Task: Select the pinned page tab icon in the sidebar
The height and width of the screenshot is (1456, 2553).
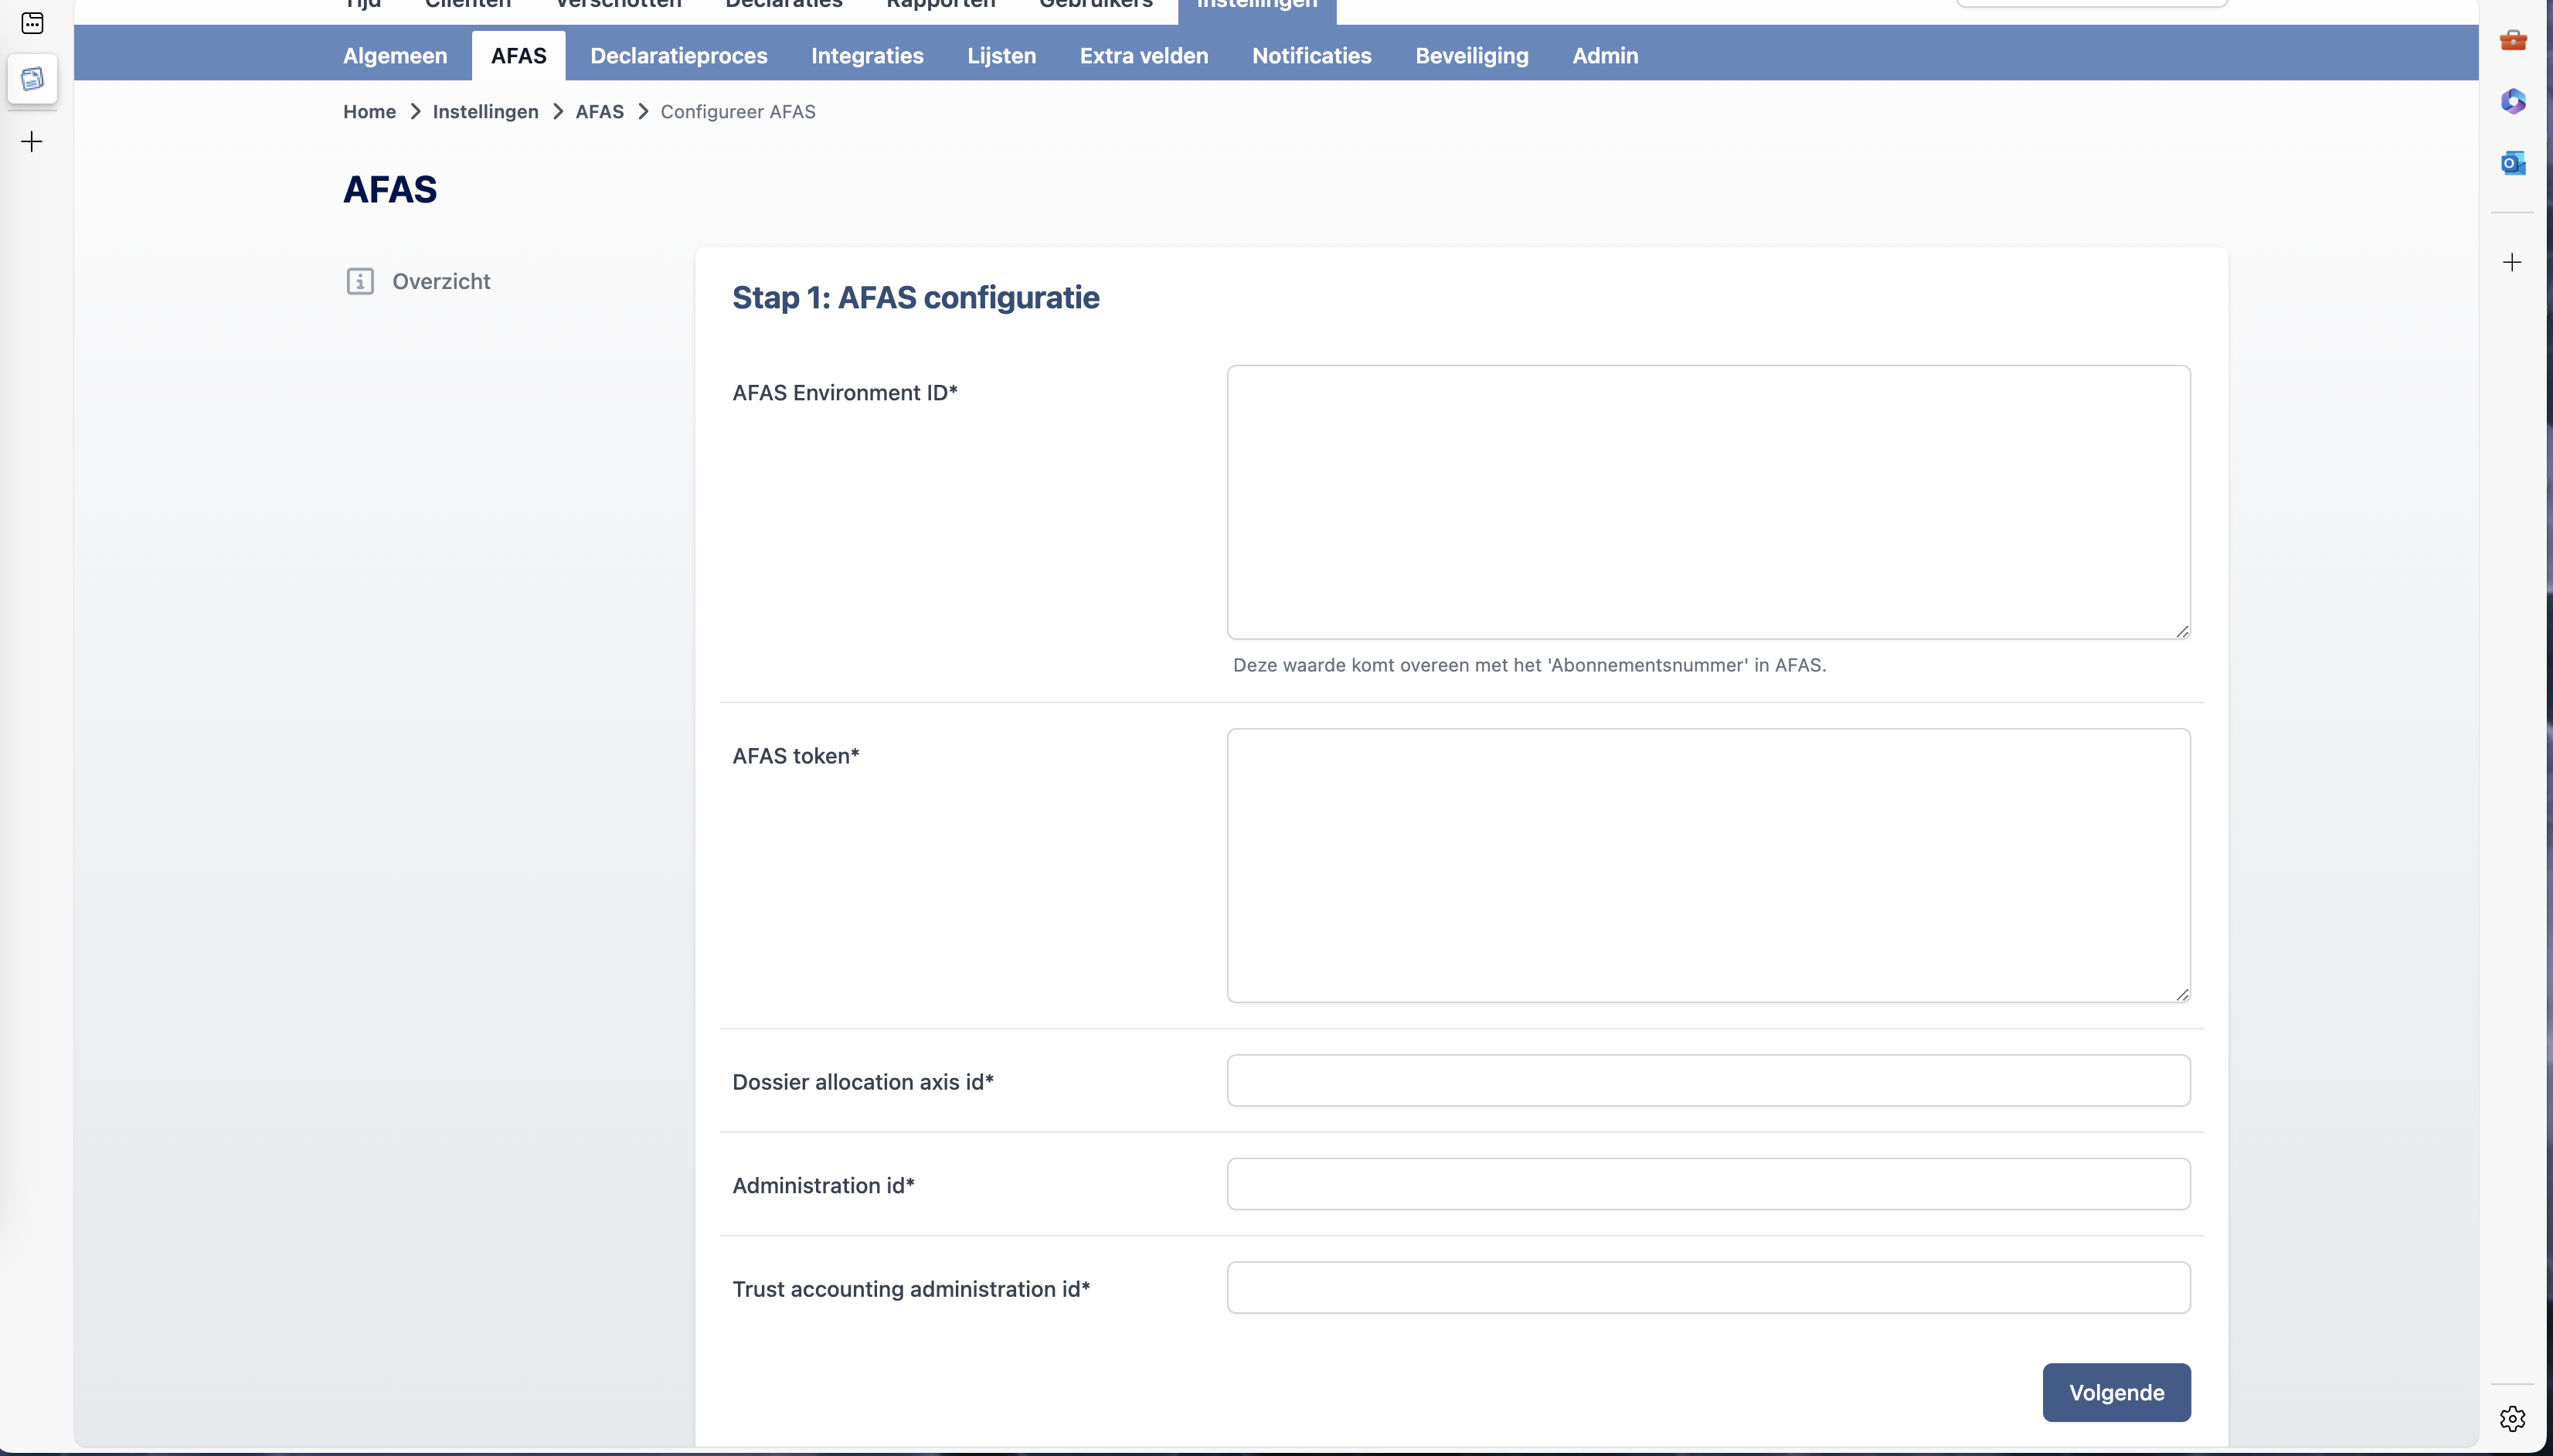Action: point(32,79)
